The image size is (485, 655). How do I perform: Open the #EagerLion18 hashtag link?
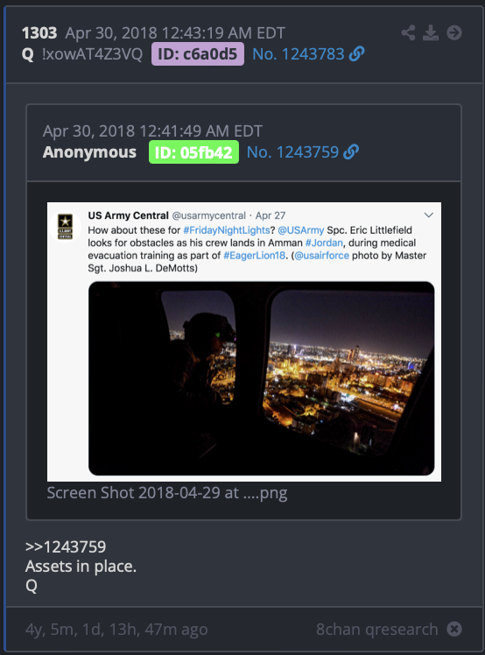click(254, 255)
